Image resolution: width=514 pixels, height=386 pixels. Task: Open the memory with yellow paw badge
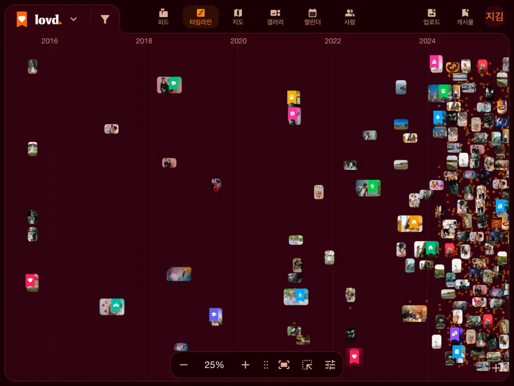[294, 98]
